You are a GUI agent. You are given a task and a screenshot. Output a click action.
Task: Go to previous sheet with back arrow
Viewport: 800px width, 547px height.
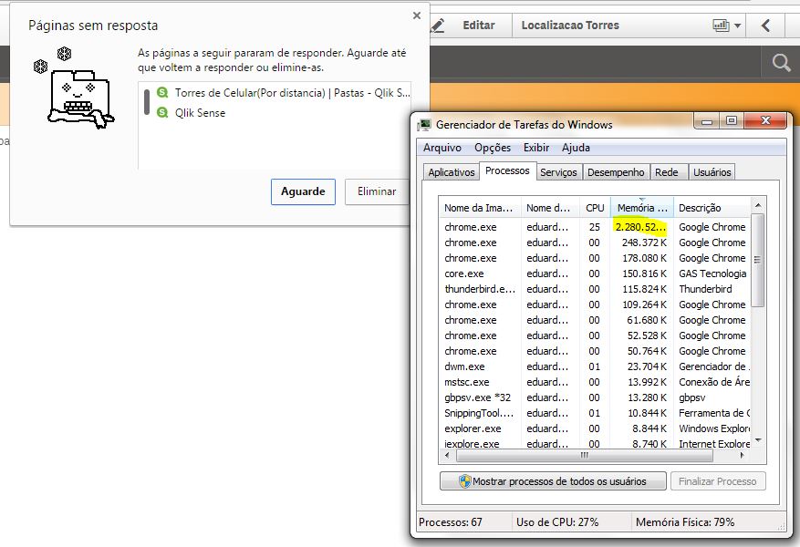coord(765,25)
